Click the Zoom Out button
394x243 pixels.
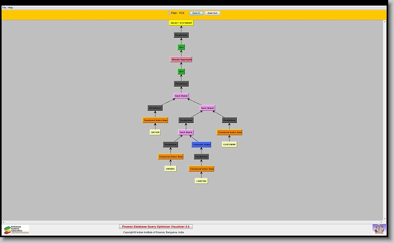tap(212, 13)
